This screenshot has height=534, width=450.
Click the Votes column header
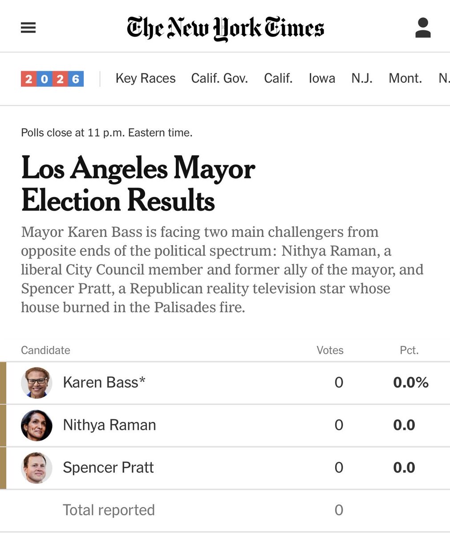tap(330, 350)
